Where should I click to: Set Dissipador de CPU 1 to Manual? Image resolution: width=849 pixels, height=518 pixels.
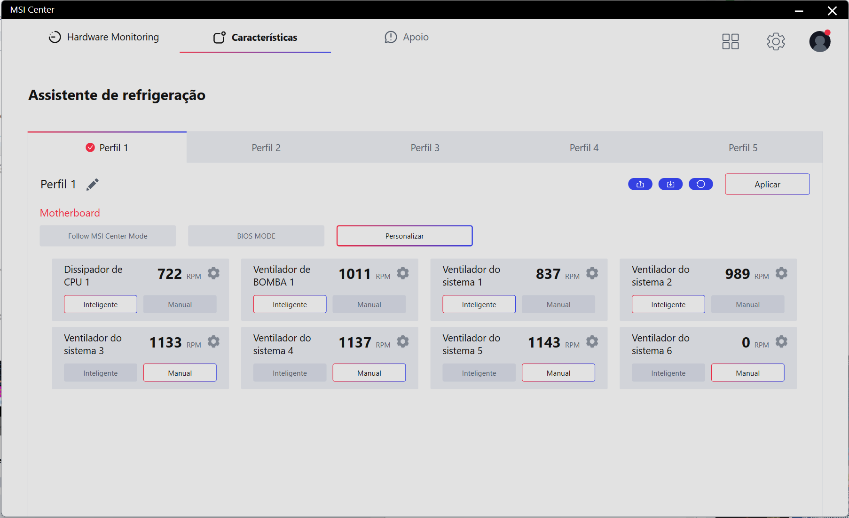(x=180, y=304)
